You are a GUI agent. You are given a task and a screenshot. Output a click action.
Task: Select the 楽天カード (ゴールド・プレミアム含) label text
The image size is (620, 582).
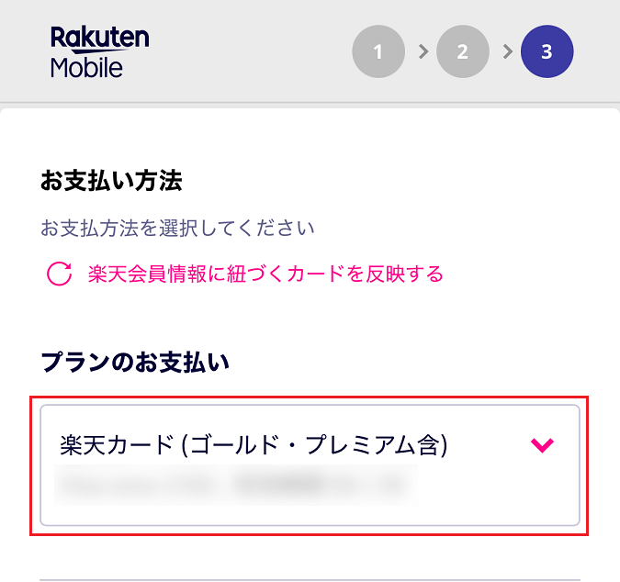coord(253,445)
